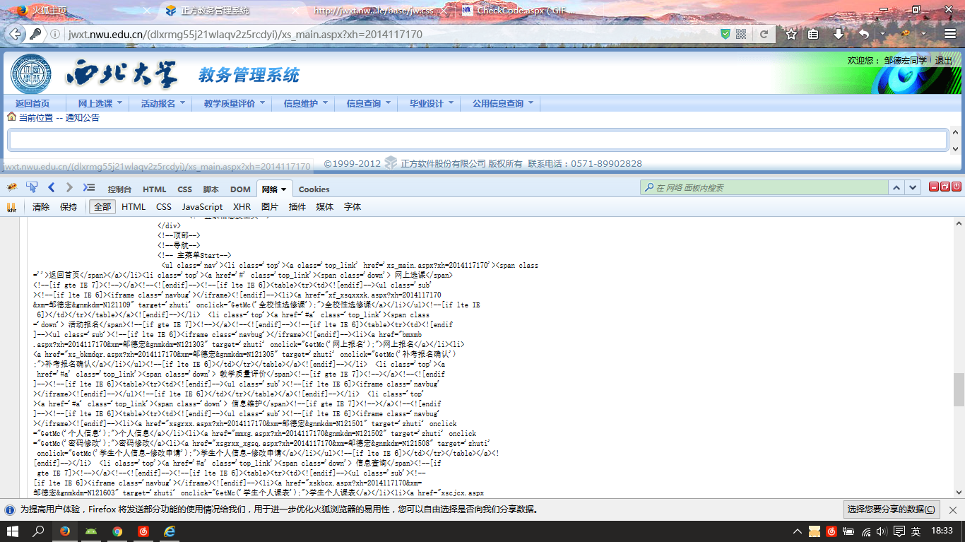
Task: Open the Firefox hamburger menu
Action: click(949, 34)
